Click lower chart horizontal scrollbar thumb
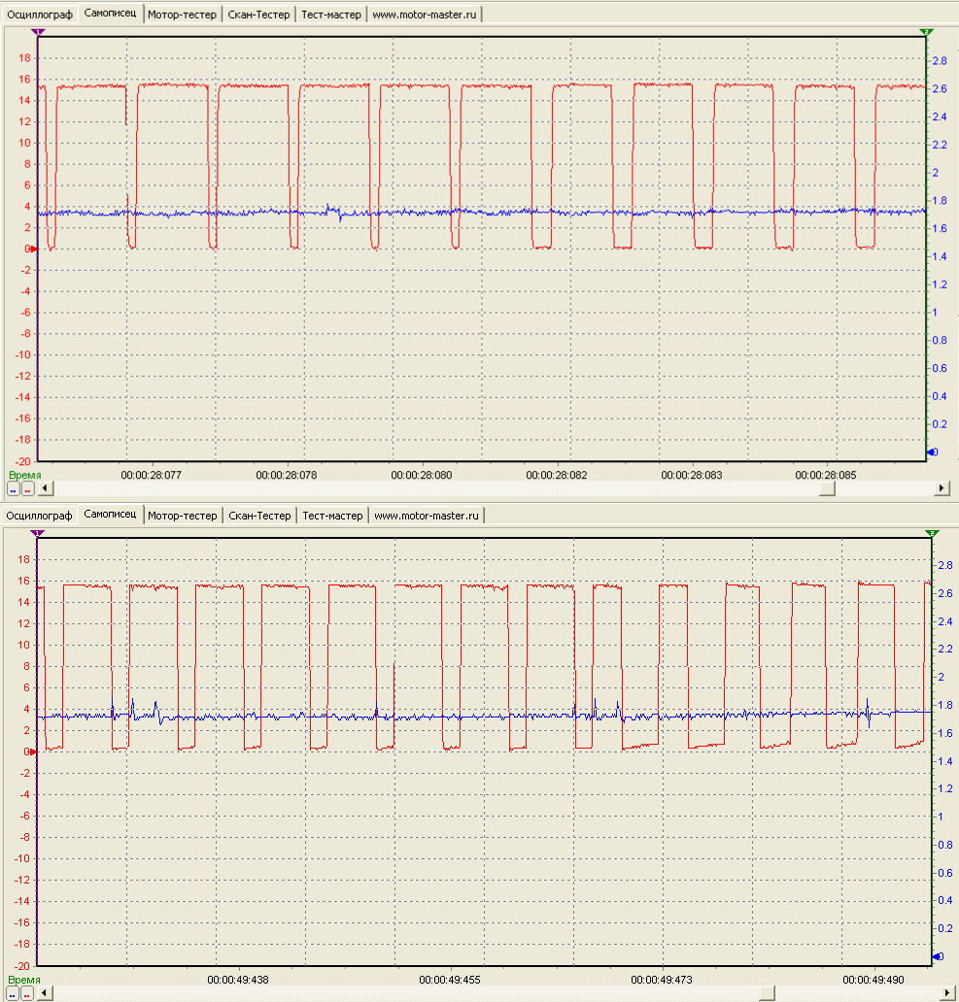This screenshot has height=1002, width=959. click(768, 993)
